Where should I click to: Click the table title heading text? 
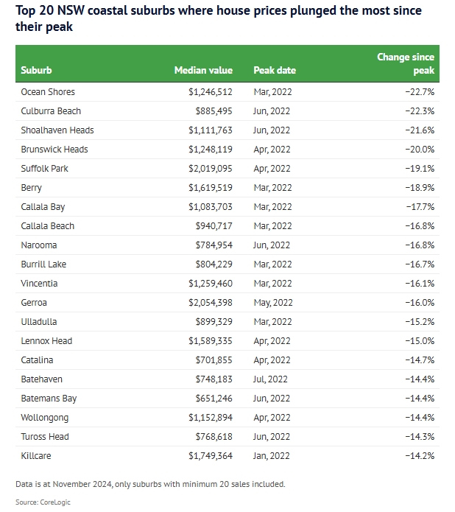[x=214, y=19]
